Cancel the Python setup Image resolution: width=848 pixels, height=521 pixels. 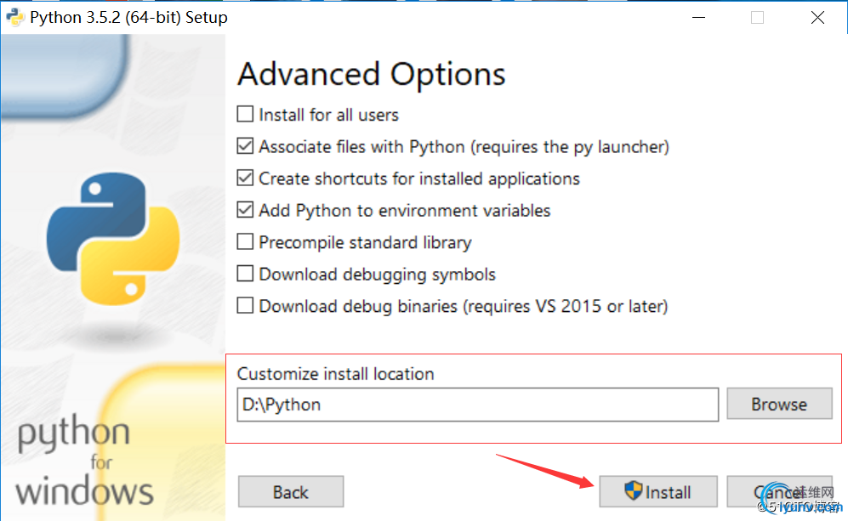coord(779,492)
